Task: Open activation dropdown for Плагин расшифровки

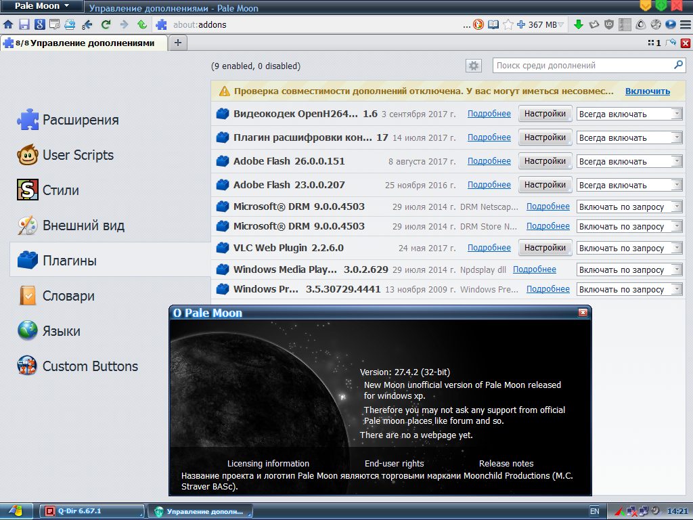Action: [x=629, y=138]
